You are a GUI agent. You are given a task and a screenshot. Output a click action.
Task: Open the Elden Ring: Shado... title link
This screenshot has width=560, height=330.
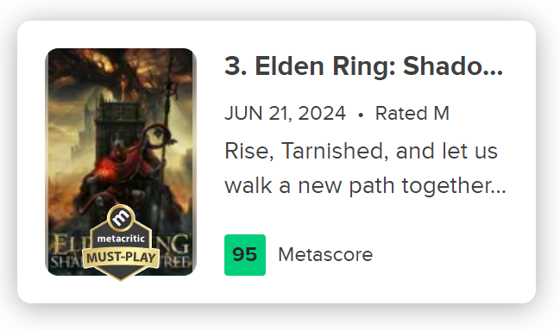point(363,66)
